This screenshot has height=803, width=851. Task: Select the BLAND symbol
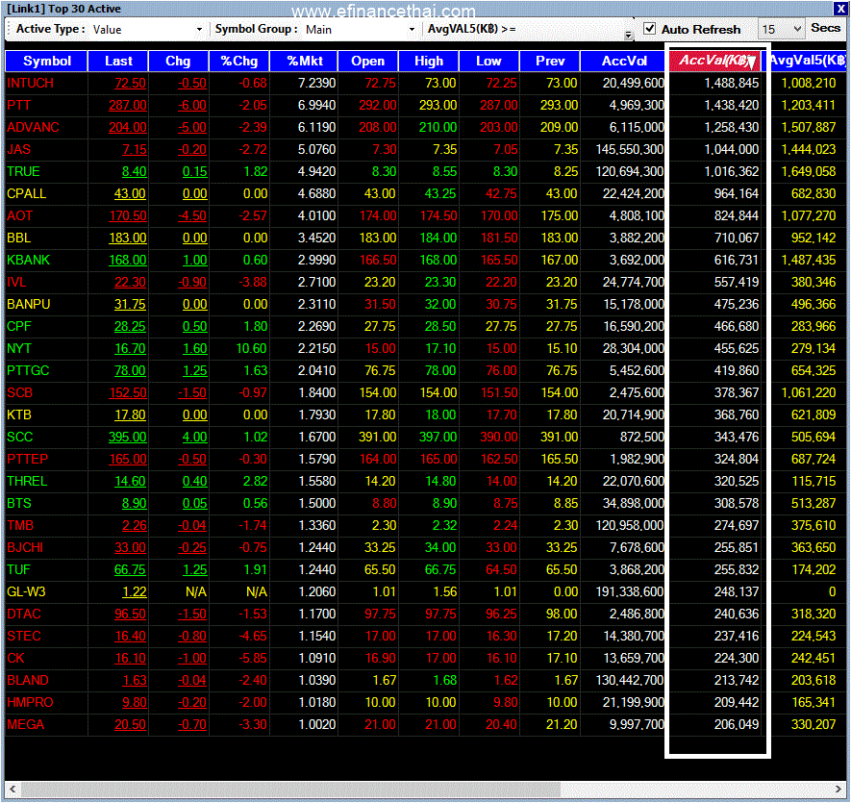tap(28, 680)
